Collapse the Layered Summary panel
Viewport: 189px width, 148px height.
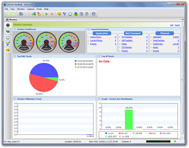point(88,29)
